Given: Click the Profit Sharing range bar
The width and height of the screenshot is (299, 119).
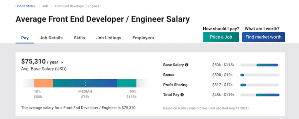Looking at the screenshot, I should click(x=260, y=85).
